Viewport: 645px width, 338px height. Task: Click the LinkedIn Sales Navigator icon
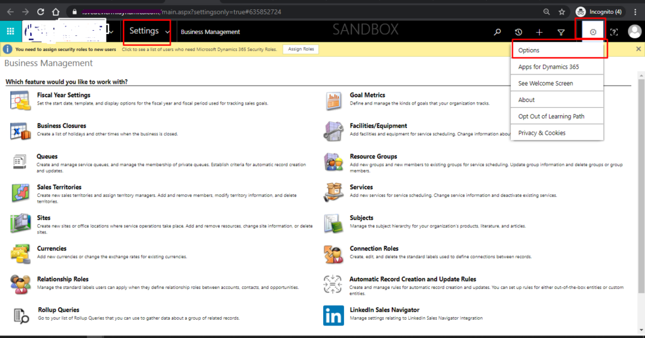[x=333, y=315]
